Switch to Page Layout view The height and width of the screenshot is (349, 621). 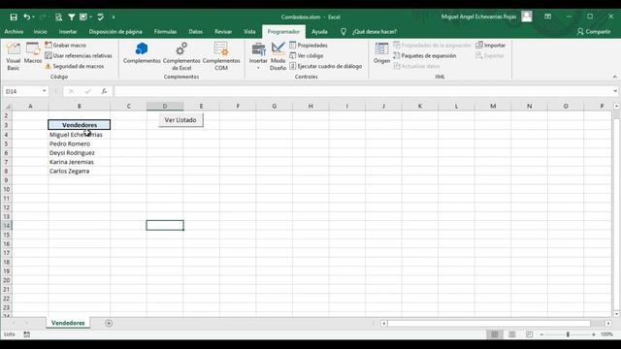[512, 334]
